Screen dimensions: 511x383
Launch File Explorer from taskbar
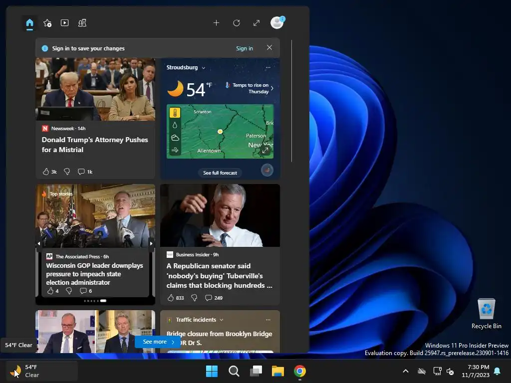point(278,371)
